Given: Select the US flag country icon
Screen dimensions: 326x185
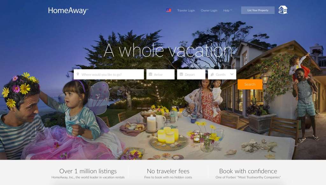Looking at the screenshot, I should click(x=169, y=10).
